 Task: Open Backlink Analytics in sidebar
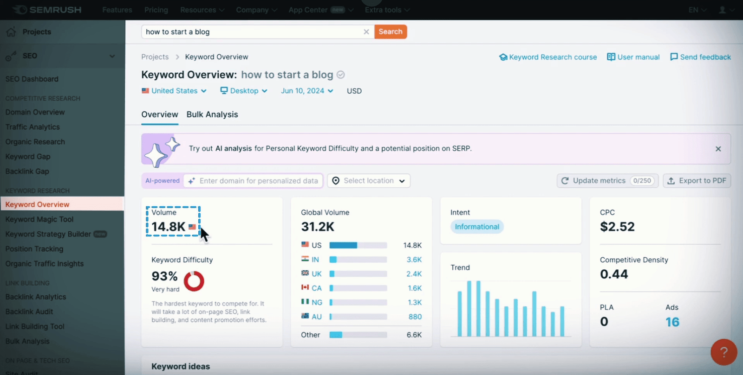pos(36,297)
